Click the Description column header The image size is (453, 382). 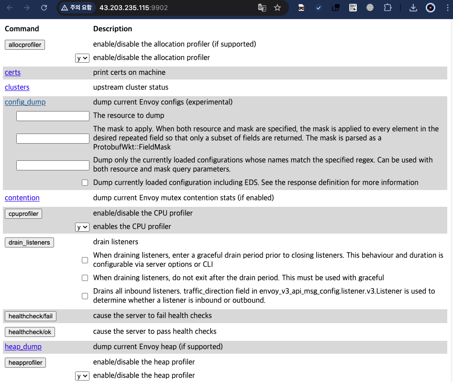113,29
